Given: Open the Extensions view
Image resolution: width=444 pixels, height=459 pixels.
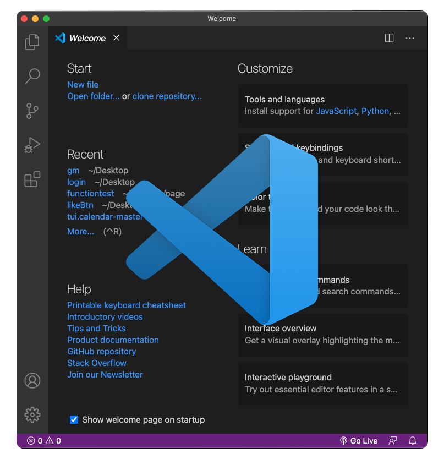Looking at the screenshot, I should (32, 179).
